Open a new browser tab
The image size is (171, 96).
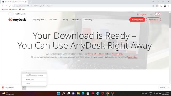pyautogui.click(x=30, y=2)
